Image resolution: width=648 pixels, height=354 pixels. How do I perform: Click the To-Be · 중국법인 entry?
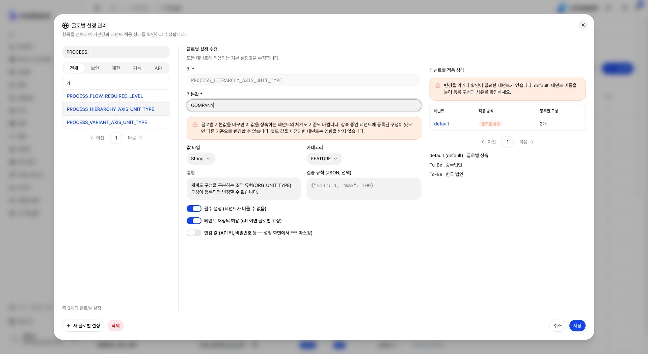click(446, 165)
